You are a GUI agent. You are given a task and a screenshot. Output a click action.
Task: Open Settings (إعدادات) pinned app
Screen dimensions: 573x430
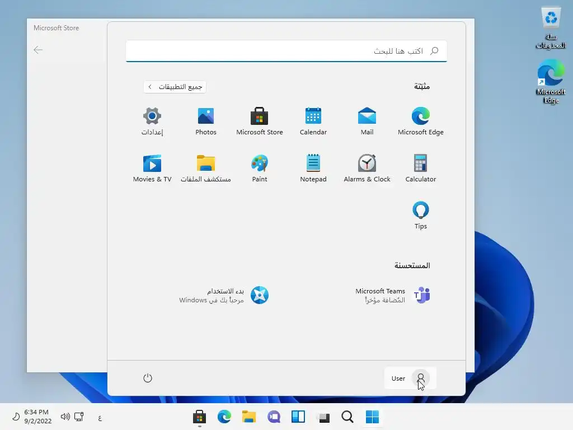152,121
